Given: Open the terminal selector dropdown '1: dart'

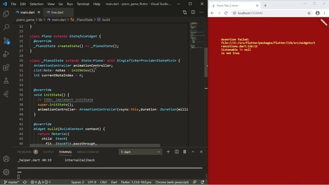Looking at the screenshot, I should pyautogui.click(x=140, y=152).
